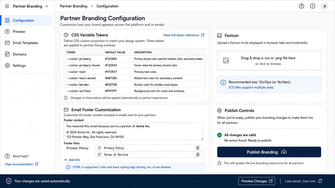The width and height of the screenshot is (335, 188).
Task: Click the shield icon in the bottom bar
Action: (x=9, y=181)
